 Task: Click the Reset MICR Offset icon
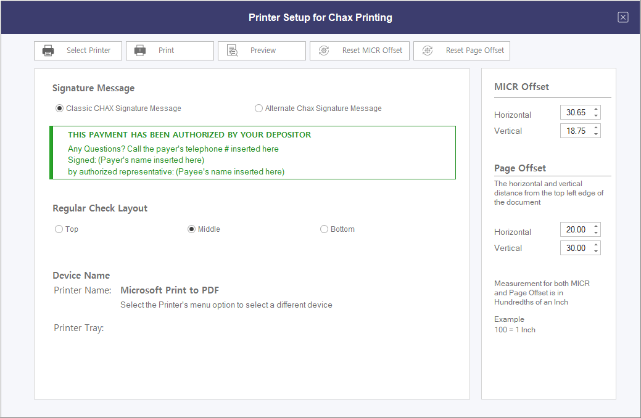(x=324, y=51)
